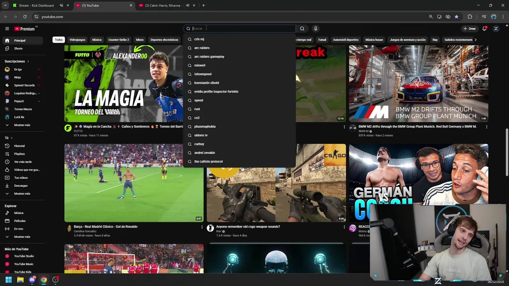
Task: Open YouTube notifications bell
Action: pos(484,29)
